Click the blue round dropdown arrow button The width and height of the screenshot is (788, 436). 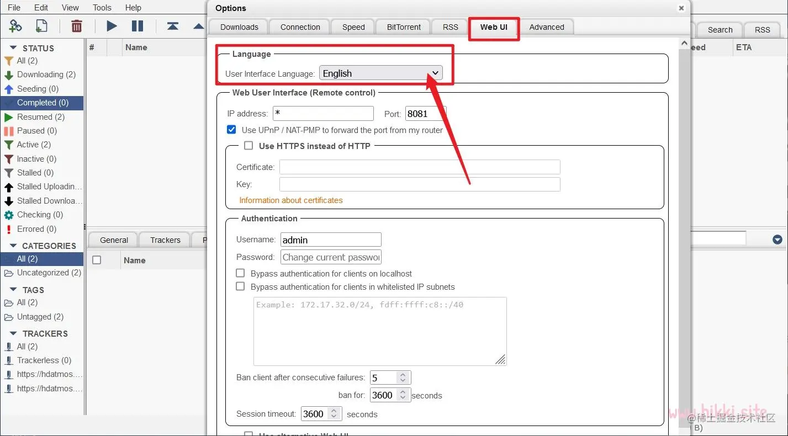778,240
